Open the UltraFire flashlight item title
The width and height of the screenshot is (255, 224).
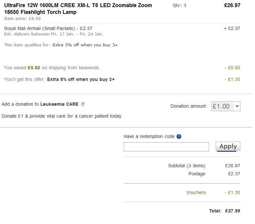pyautogui.click(x=78, y=9)
